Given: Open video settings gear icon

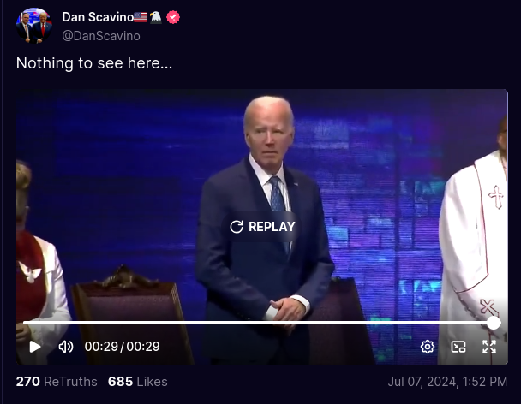Looking at the screenshot, I should click(428, 347).
